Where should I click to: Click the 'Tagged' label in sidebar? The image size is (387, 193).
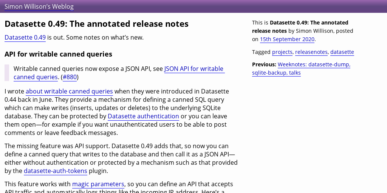click(261, 52)
